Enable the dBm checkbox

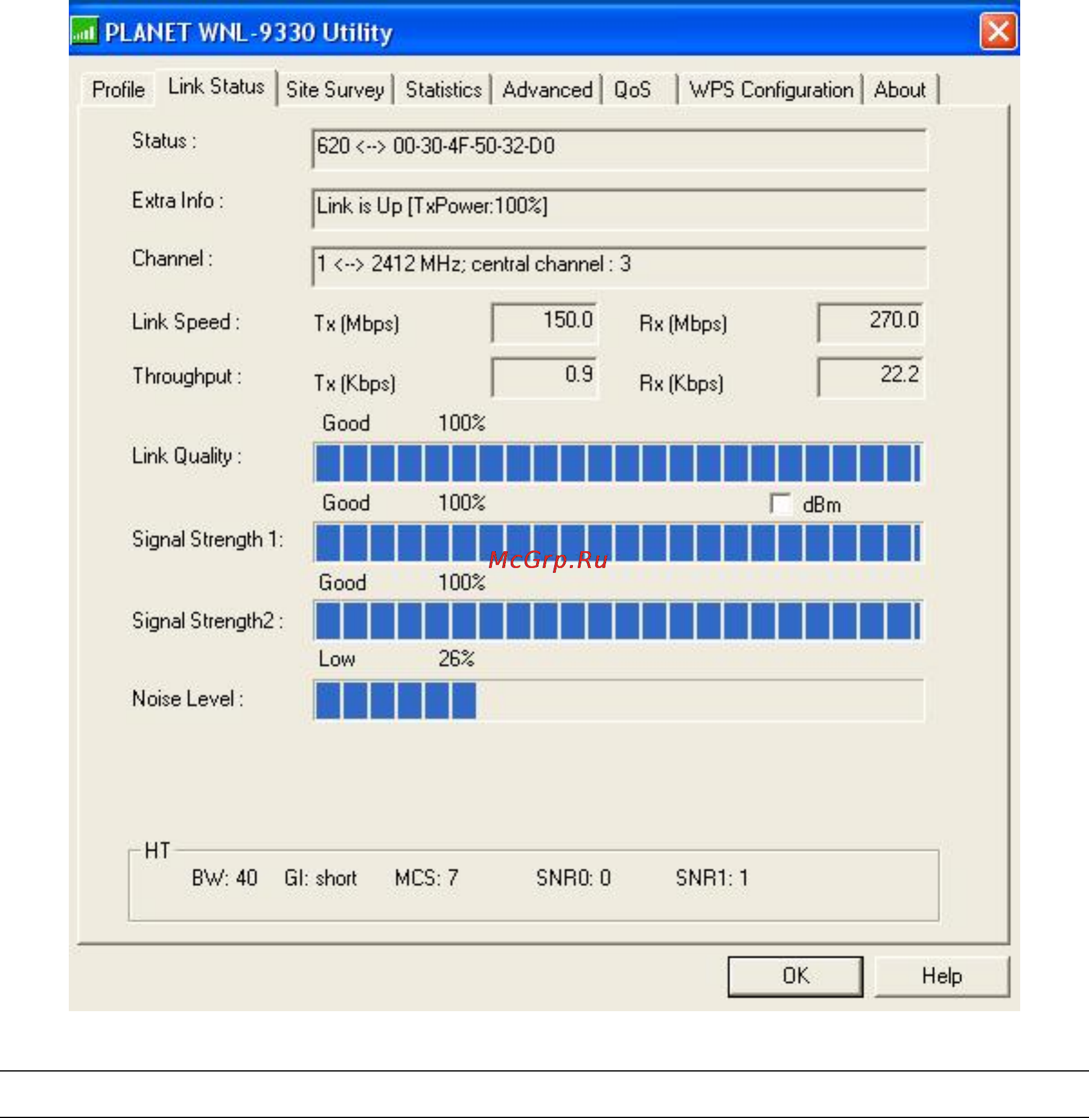pos(781,503)
